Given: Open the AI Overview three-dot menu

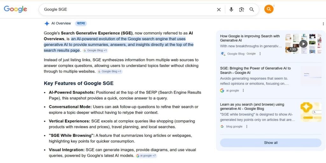Looking at the screenshot, I should [323, 24].
